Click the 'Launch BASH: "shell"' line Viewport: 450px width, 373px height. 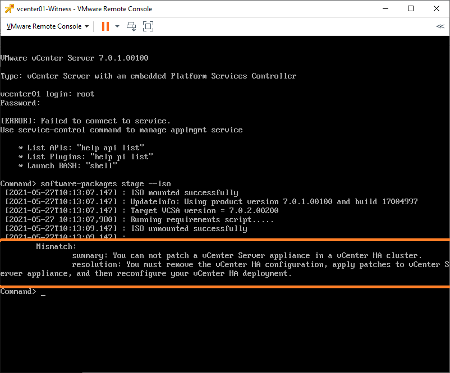point(68,166)
